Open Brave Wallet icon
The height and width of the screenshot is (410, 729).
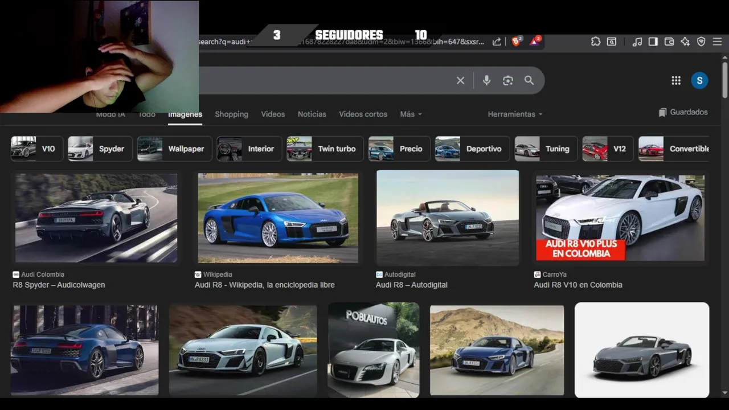point(669,42)
